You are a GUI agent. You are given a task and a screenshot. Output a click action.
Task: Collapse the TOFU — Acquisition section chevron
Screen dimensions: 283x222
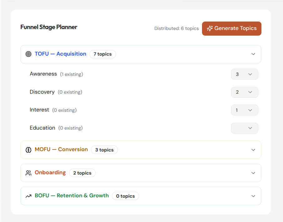pos(253,54)
